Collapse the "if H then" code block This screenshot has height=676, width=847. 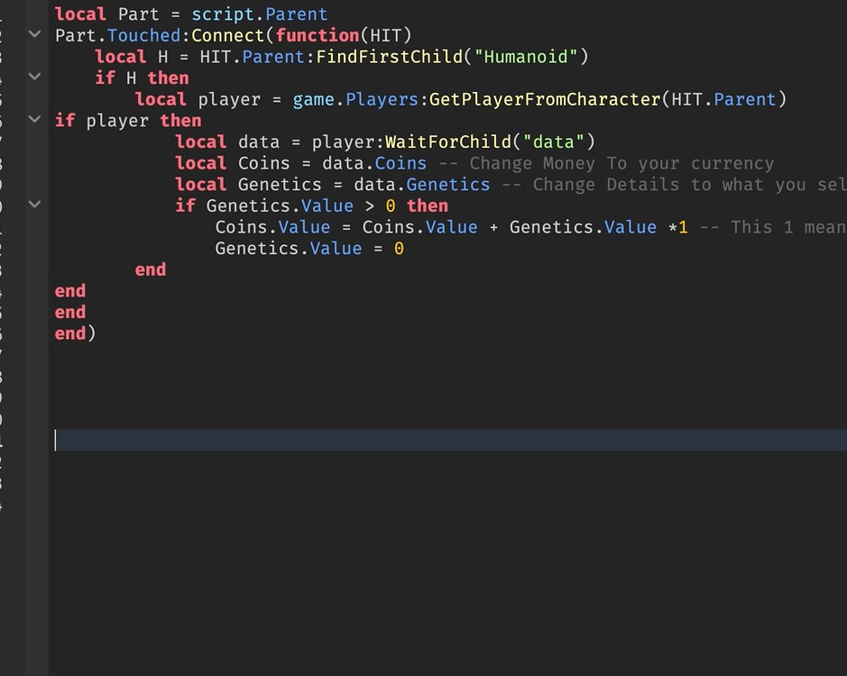[33, 77]
